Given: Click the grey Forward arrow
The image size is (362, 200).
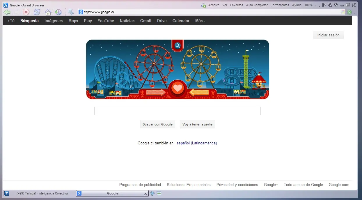Looking at the screenshot, I should coord(17,12).
